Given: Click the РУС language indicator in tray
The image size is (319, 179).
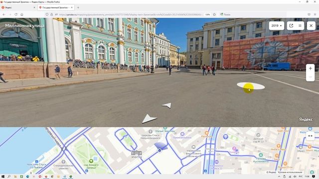Looking at the screenshot, I should 301,177.
